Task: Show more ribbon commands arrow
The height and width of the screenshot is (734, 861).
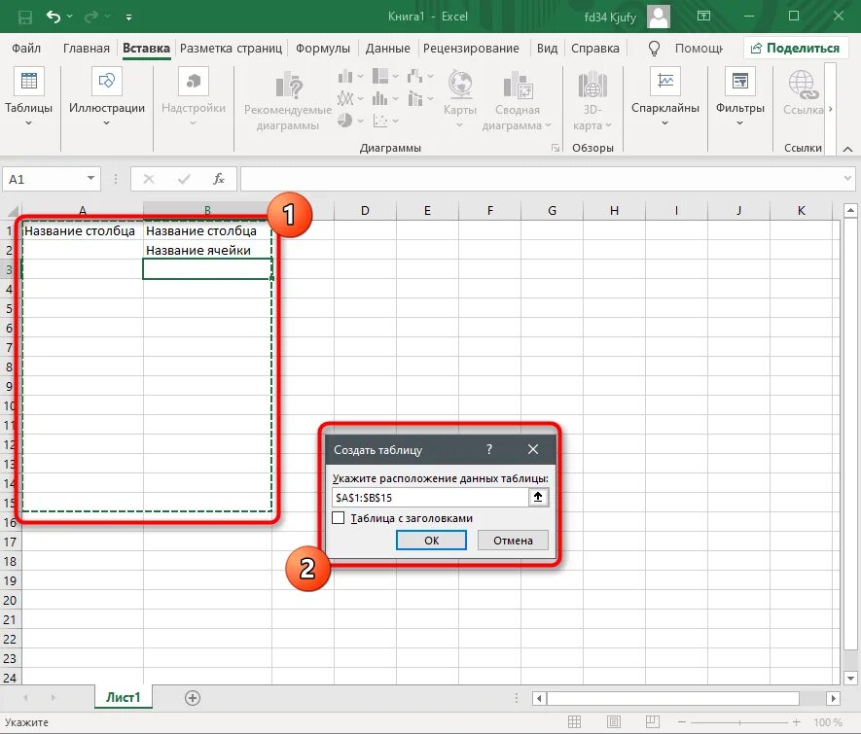Action: (x=831, y=109)
